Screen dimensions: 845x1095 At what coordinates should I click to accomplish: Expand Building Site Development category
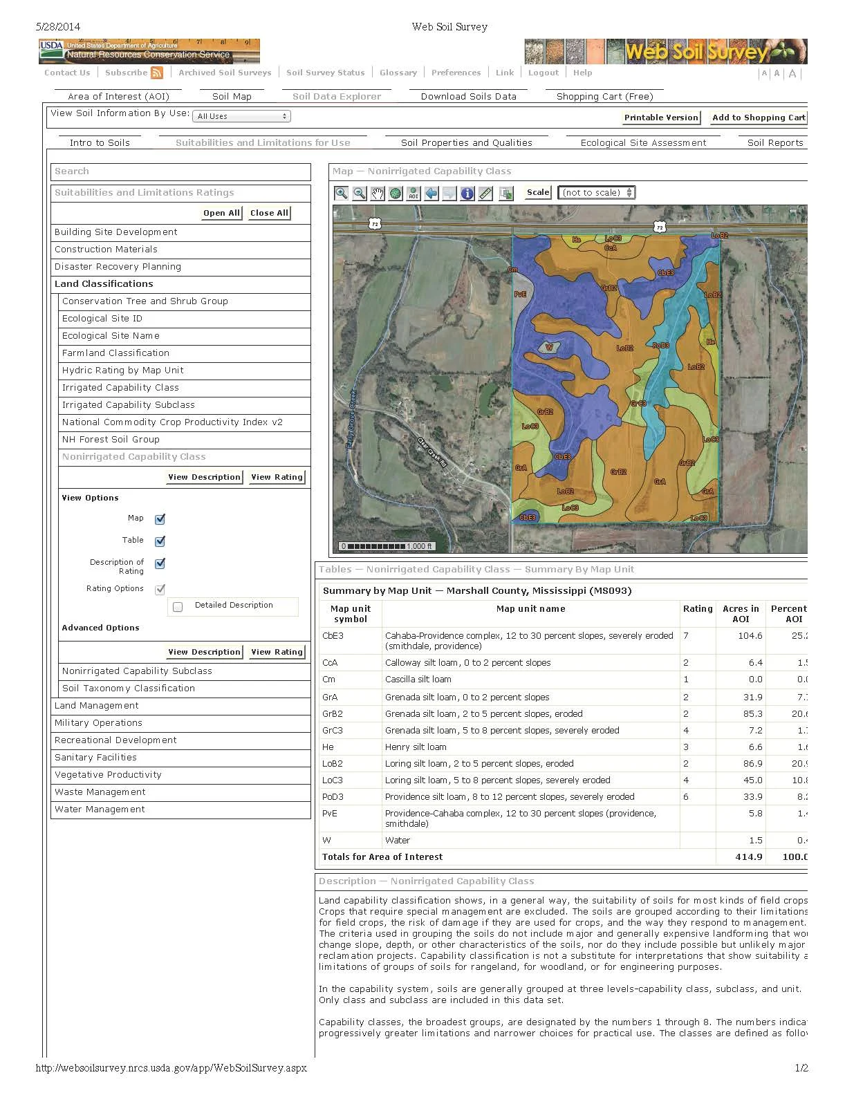tap(180, 232)
